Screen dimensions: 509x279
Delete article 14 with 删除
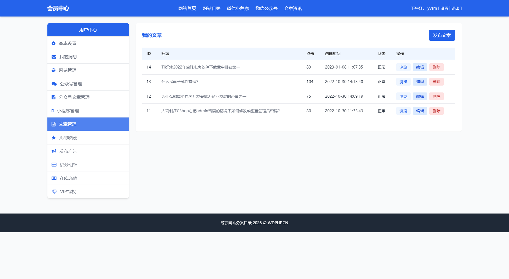[436, 67]
